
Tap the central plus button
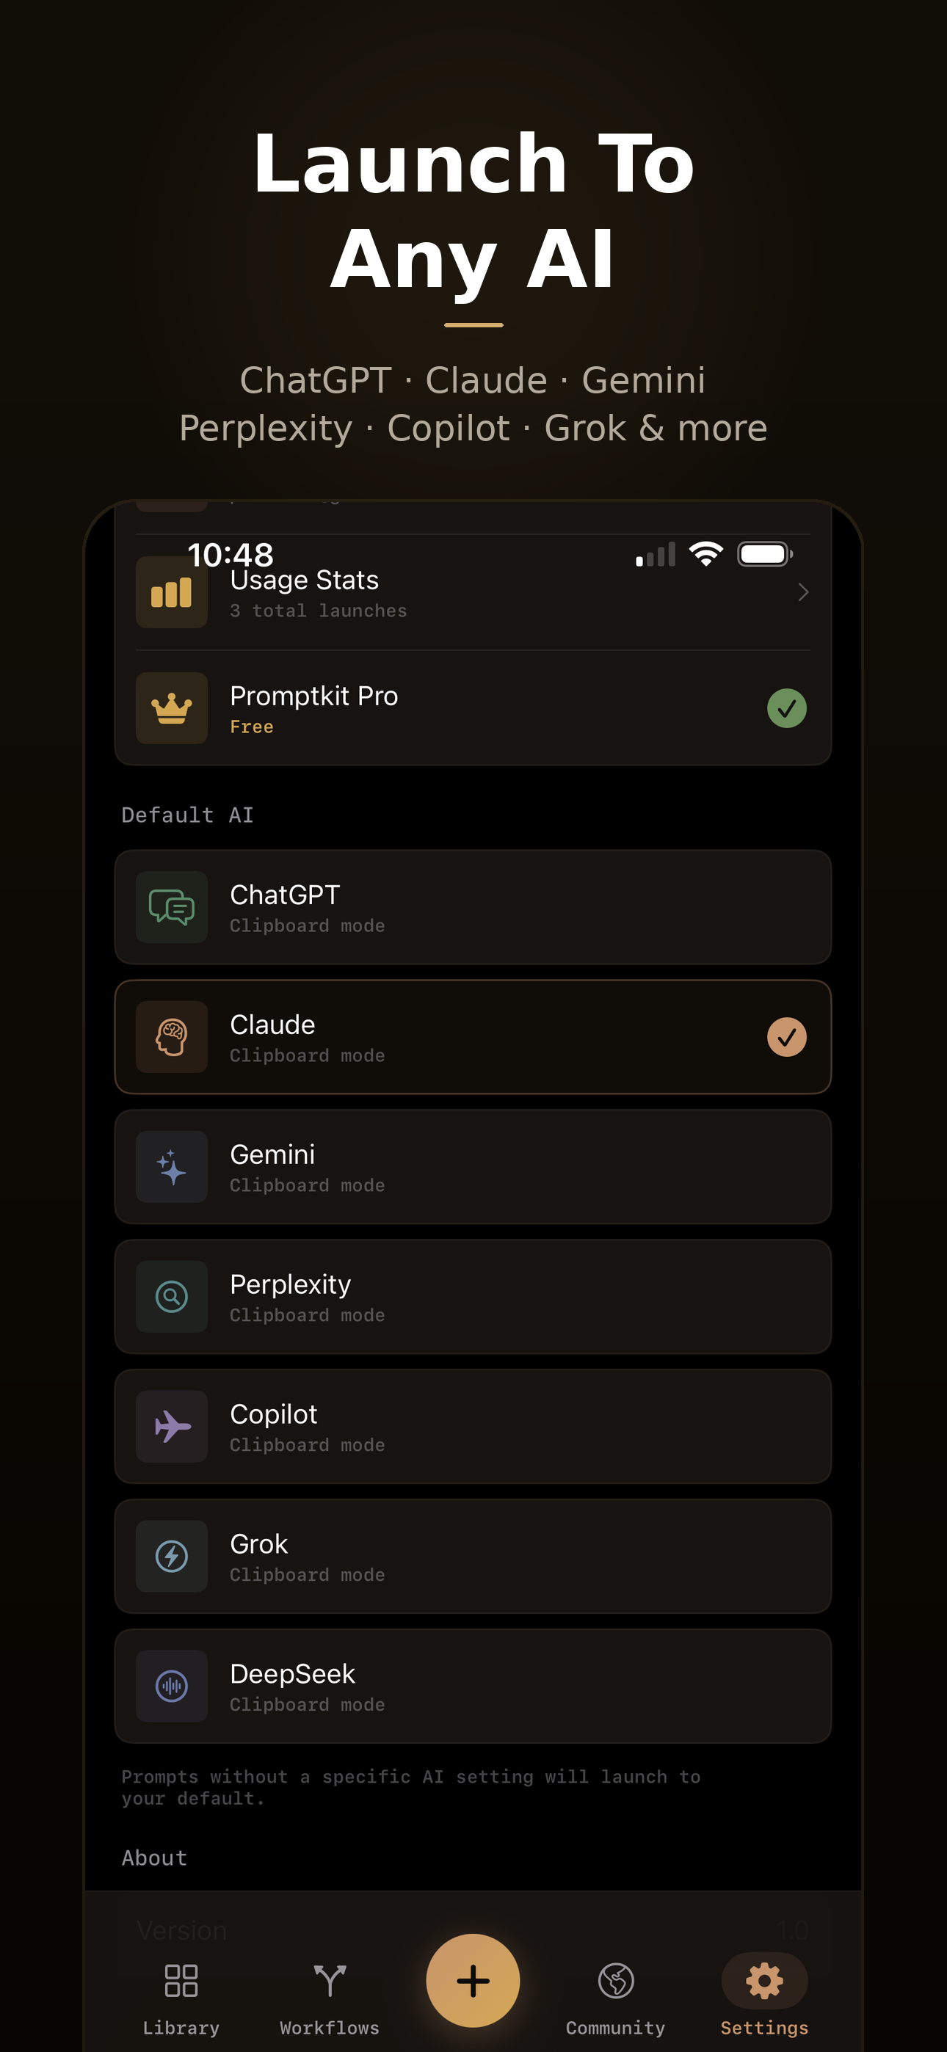(473, 1981)
